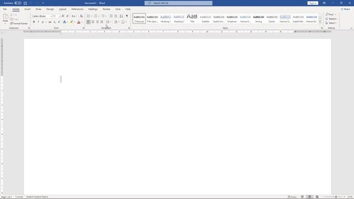354x199 pixels.
Task: Toggle the AutoSave switch
Action: pyautogui.click(x=18, y=3)
